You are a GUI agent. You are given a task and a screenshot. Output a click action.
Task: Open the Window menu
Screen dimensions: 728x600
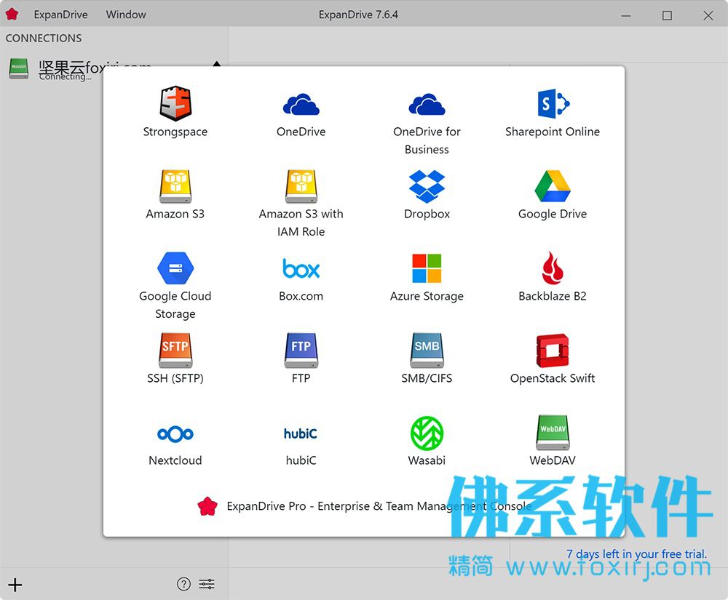point(126,15)
